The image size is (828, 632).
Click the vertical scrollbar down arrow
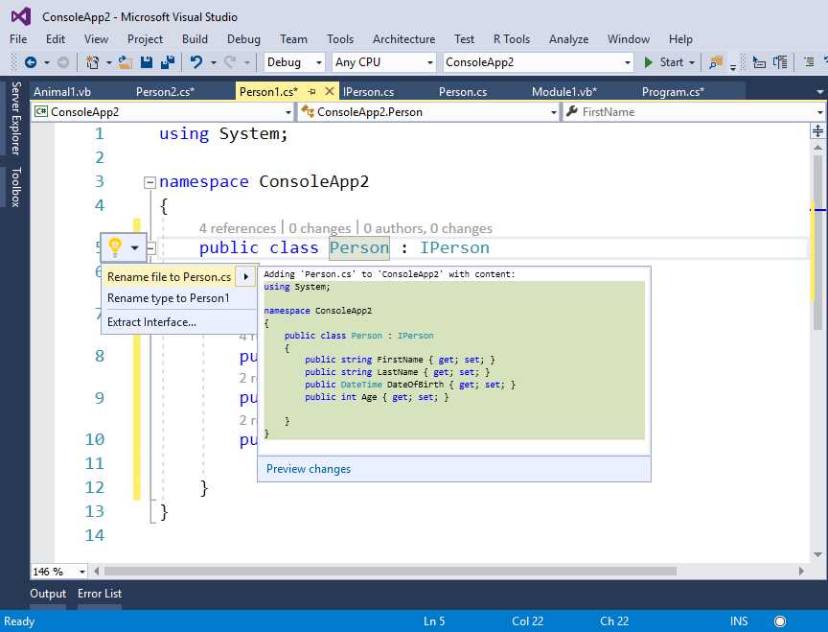pos(818,554)
